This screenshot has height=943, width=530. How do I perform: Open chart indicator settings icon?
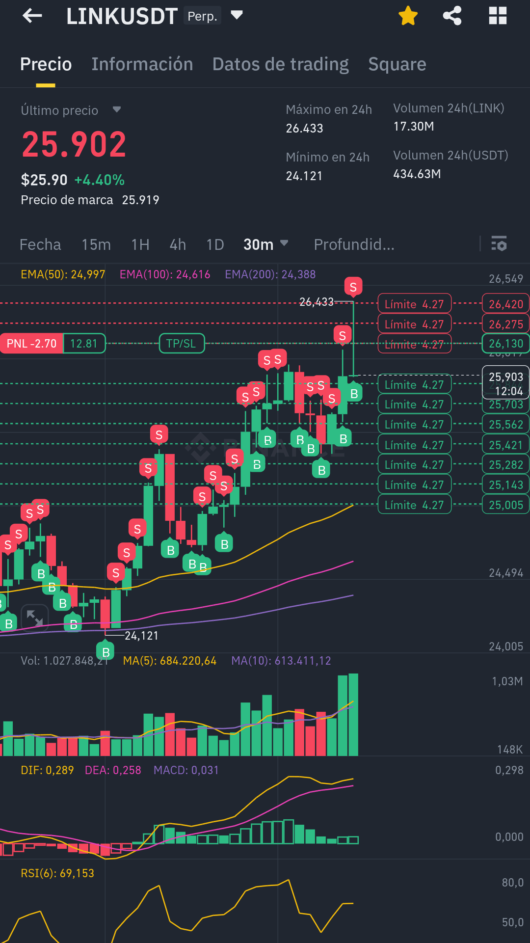coord(499,243)
